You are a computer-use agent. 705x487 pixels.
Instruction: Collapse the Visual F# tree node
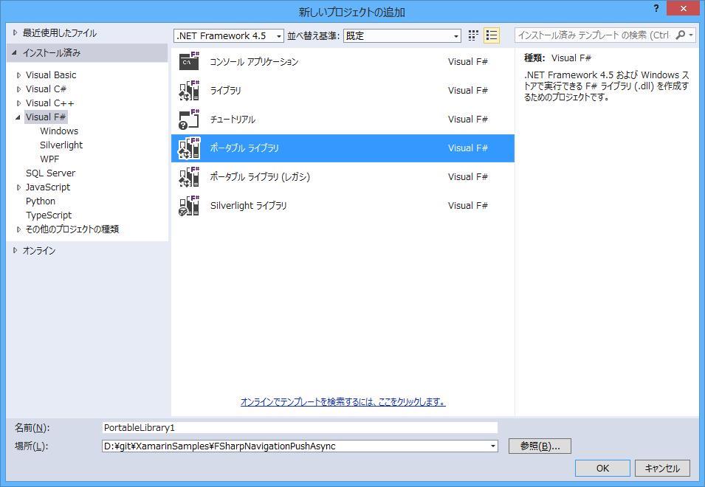click(18, 117)
